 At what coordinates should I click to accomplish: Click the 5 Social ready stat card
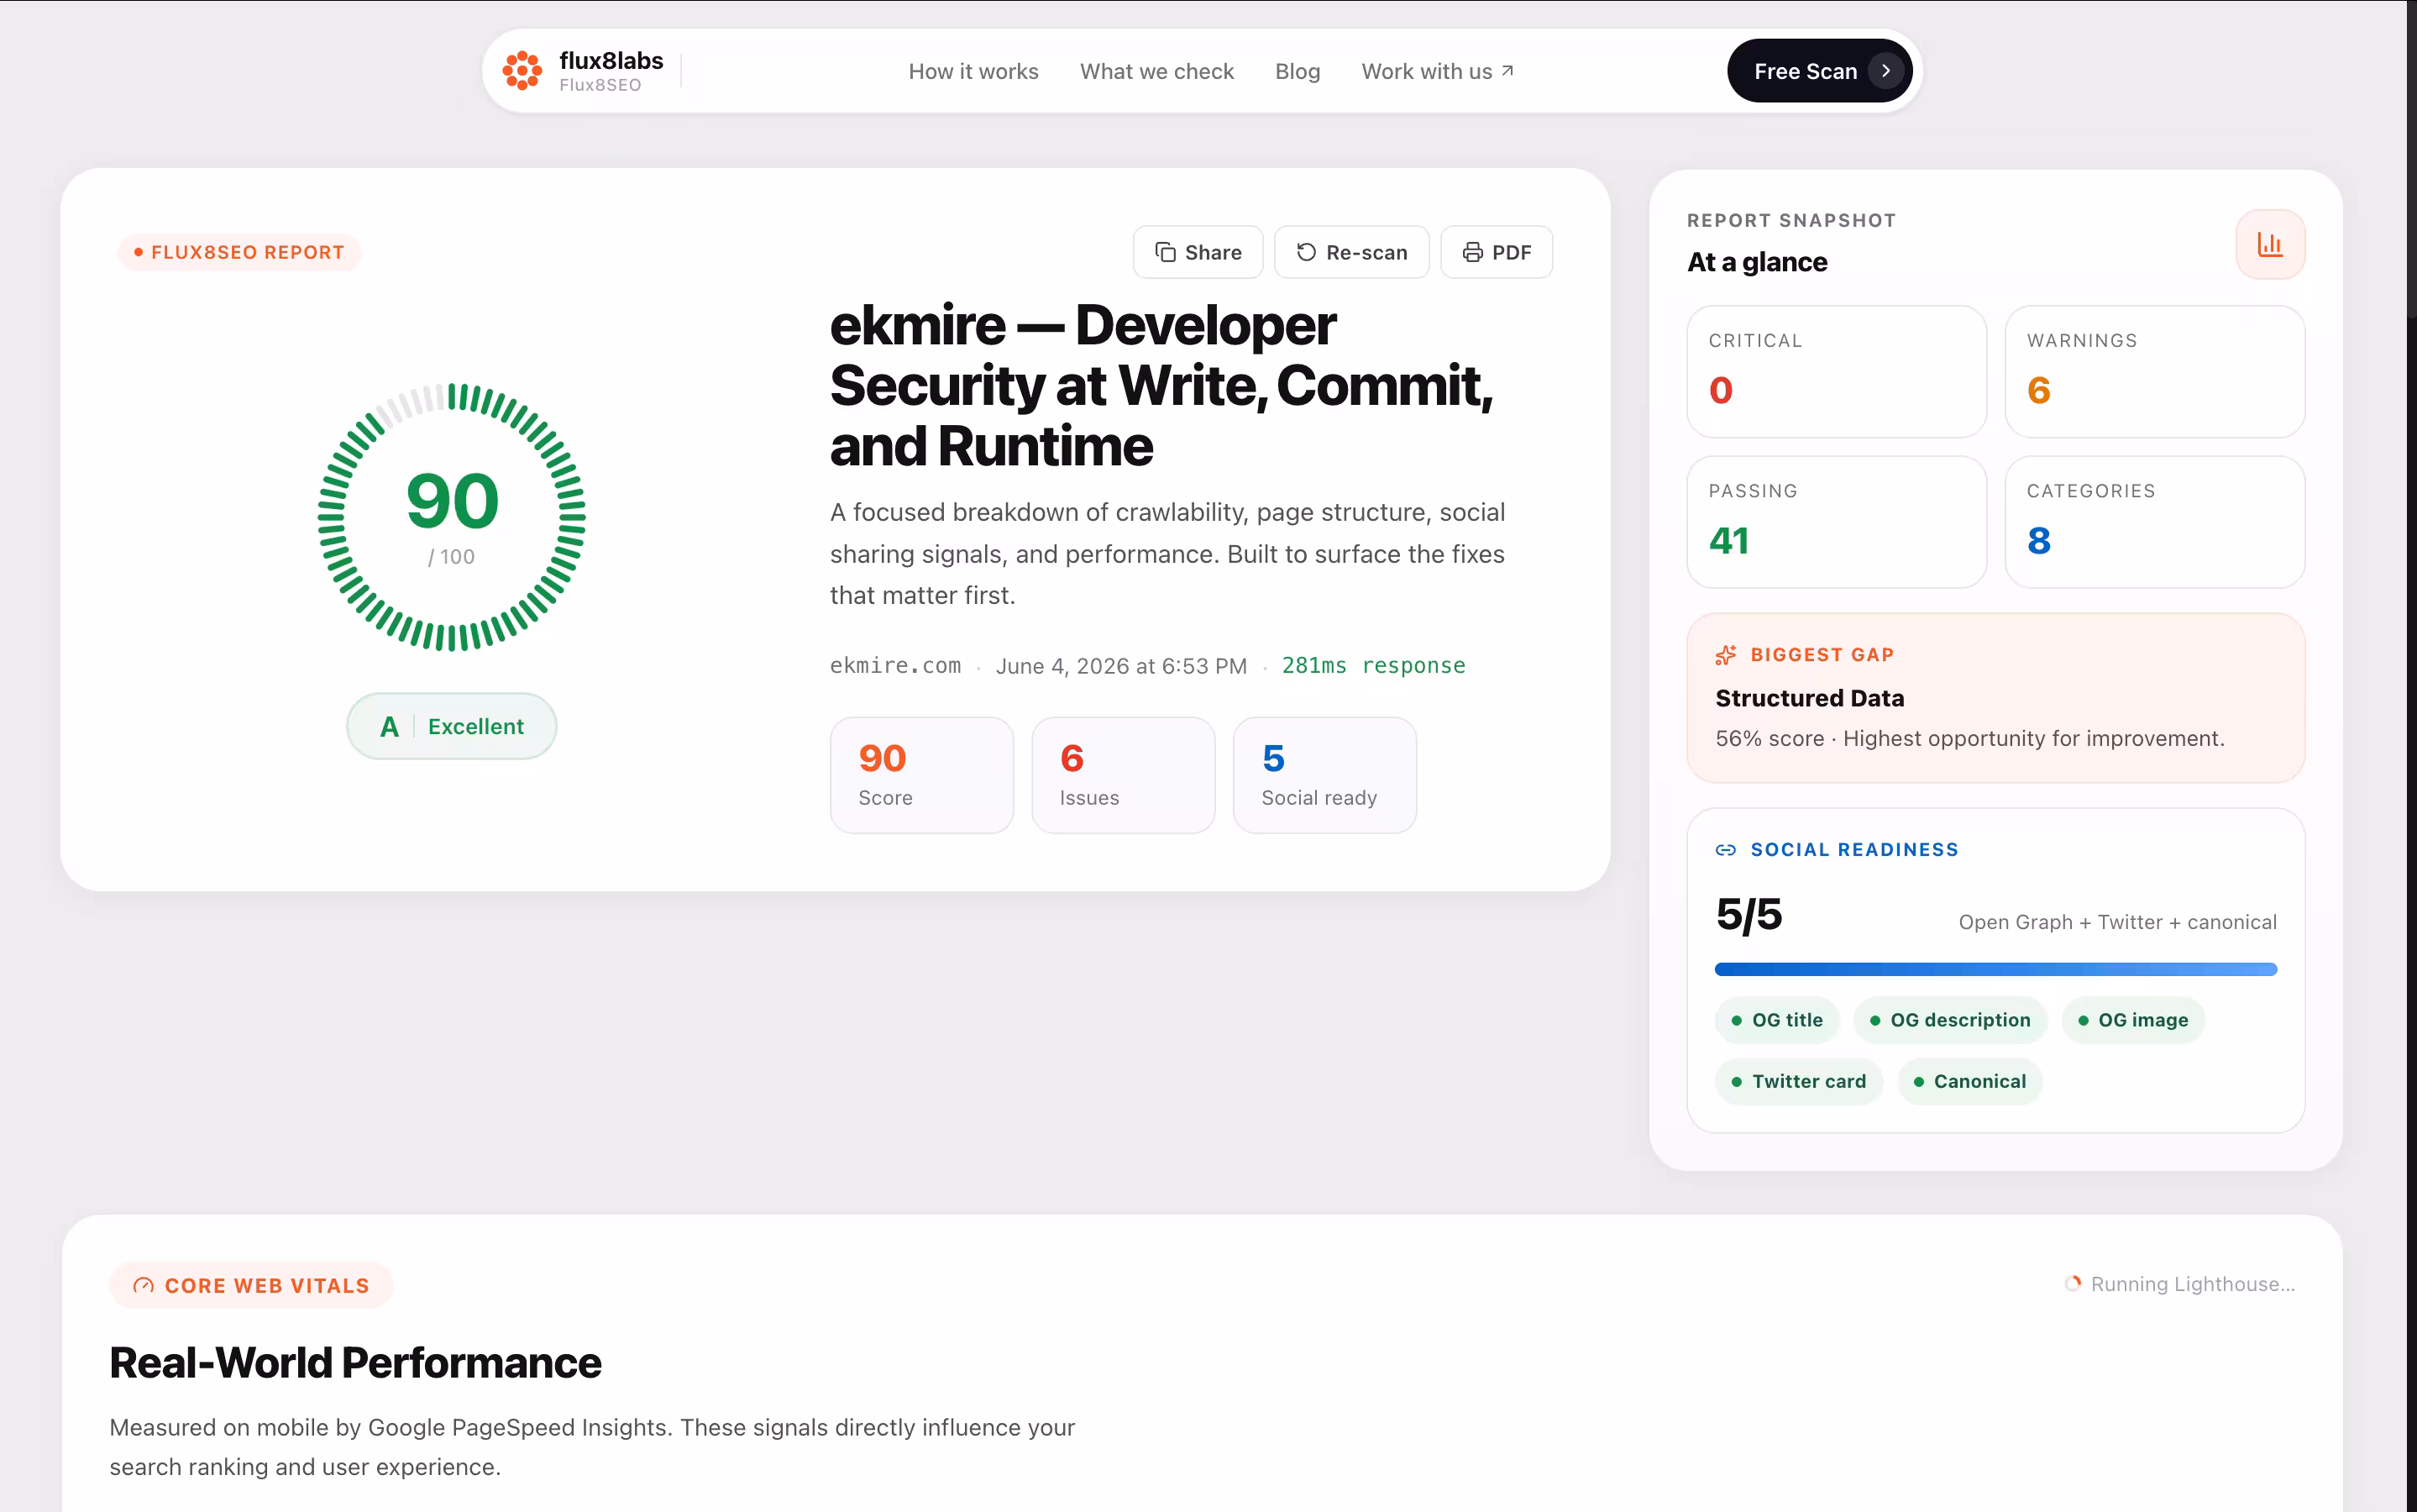click(1324, 775)
